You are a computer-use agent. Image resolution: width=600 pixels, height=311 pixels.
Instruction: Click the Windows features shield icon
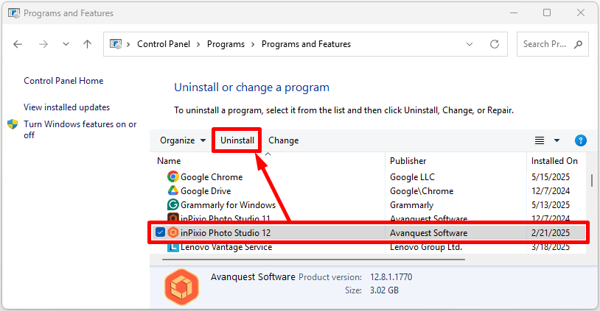pyautogui.click(x=13, y=124)
